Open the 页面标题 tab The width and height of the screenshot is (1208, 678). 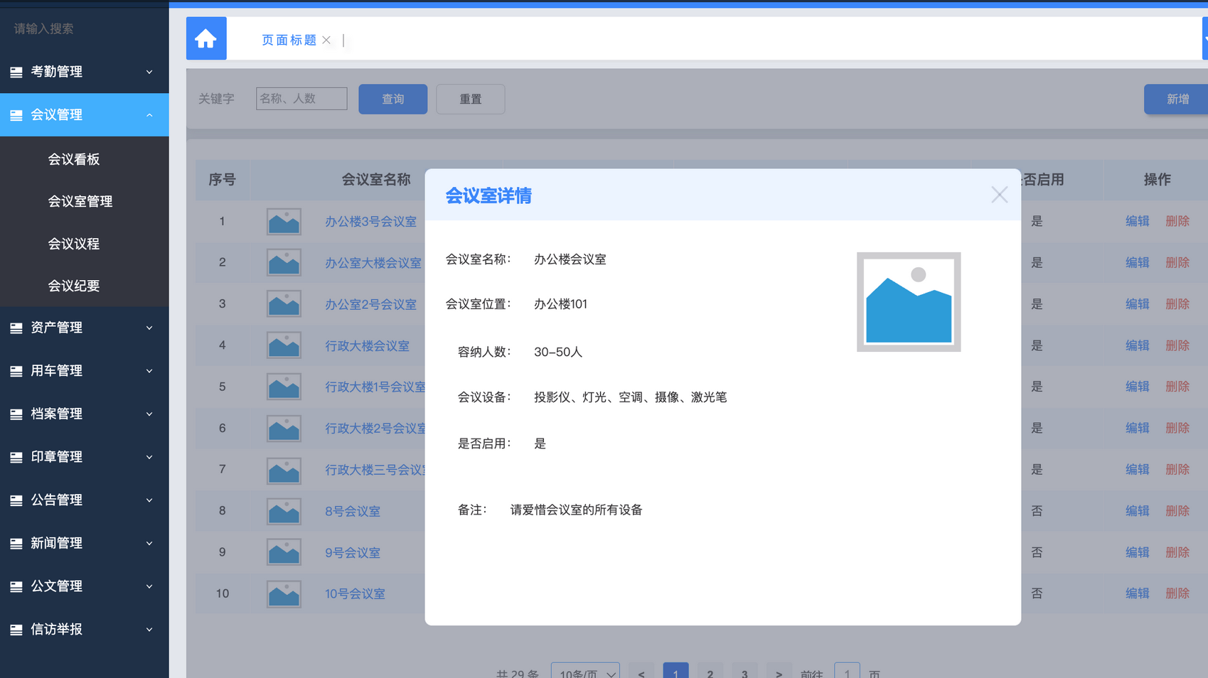(289, 40)
